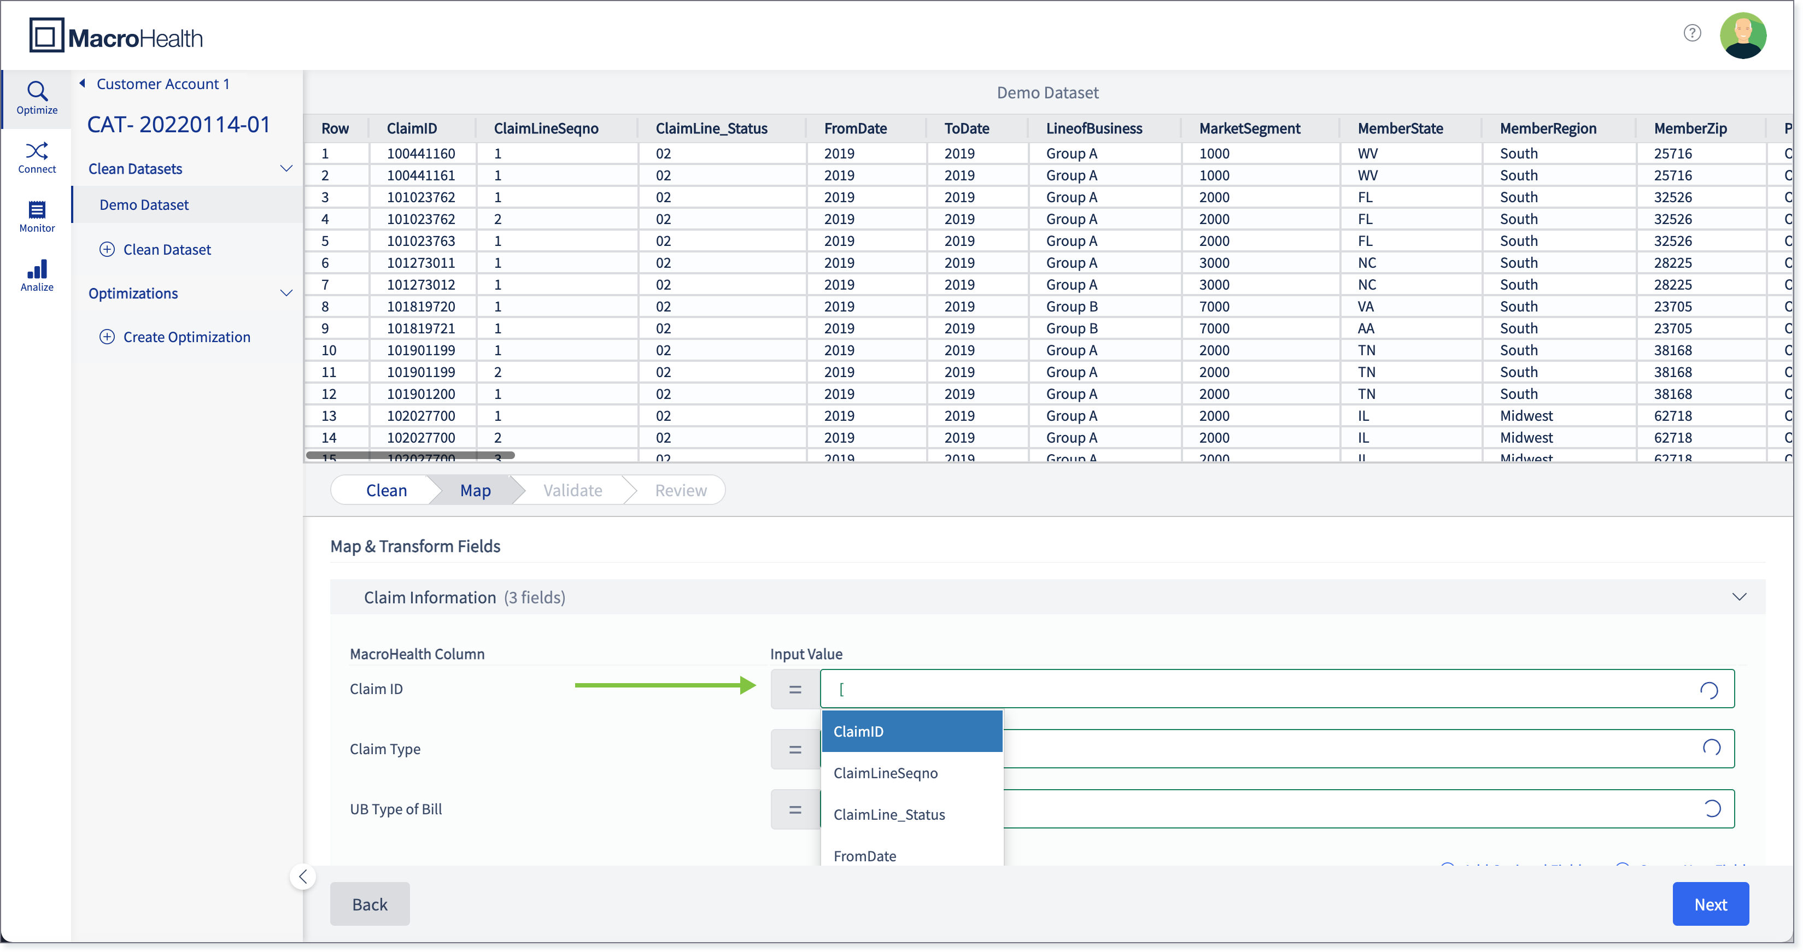Open the Connect section icon
1803x952 pixels.
click(x=37, y=151)
